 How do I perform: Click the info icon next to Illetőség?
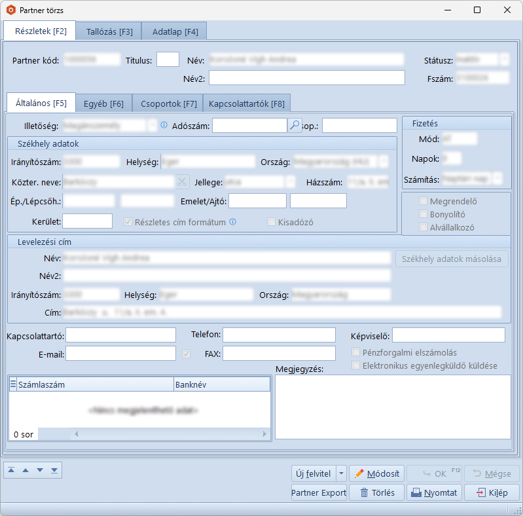coord(164,125)
